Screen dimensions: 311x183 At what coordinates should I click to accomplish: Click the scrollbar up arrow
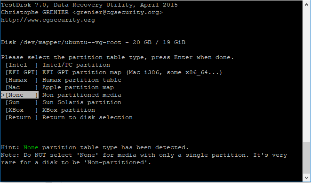coord(307,5)
